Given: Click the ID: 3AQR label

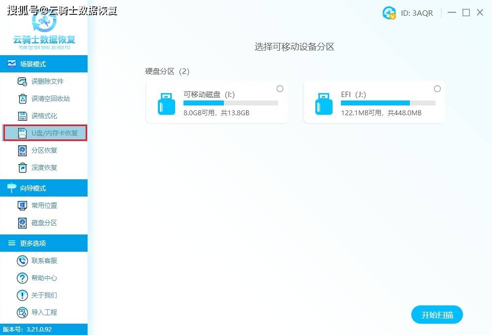Looking at the screenshot, I should 417,13.
